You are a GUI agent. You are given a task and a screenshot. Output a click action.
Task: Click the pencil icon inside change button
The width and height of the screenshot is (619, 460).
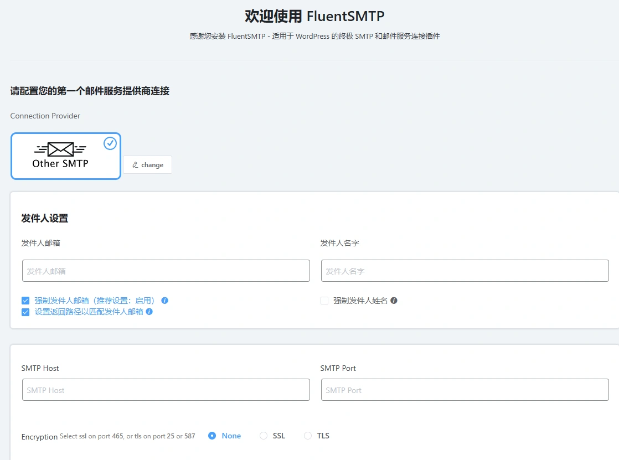135,164
